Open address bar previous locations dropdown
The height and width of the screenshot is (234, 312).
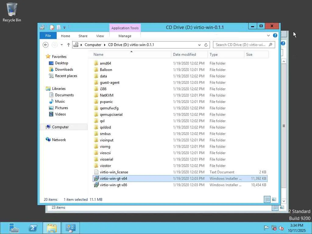tap(199, 45)
